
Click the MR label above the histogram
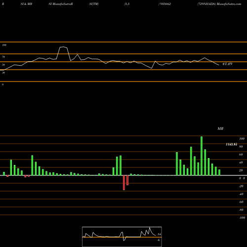pos(220,128)
